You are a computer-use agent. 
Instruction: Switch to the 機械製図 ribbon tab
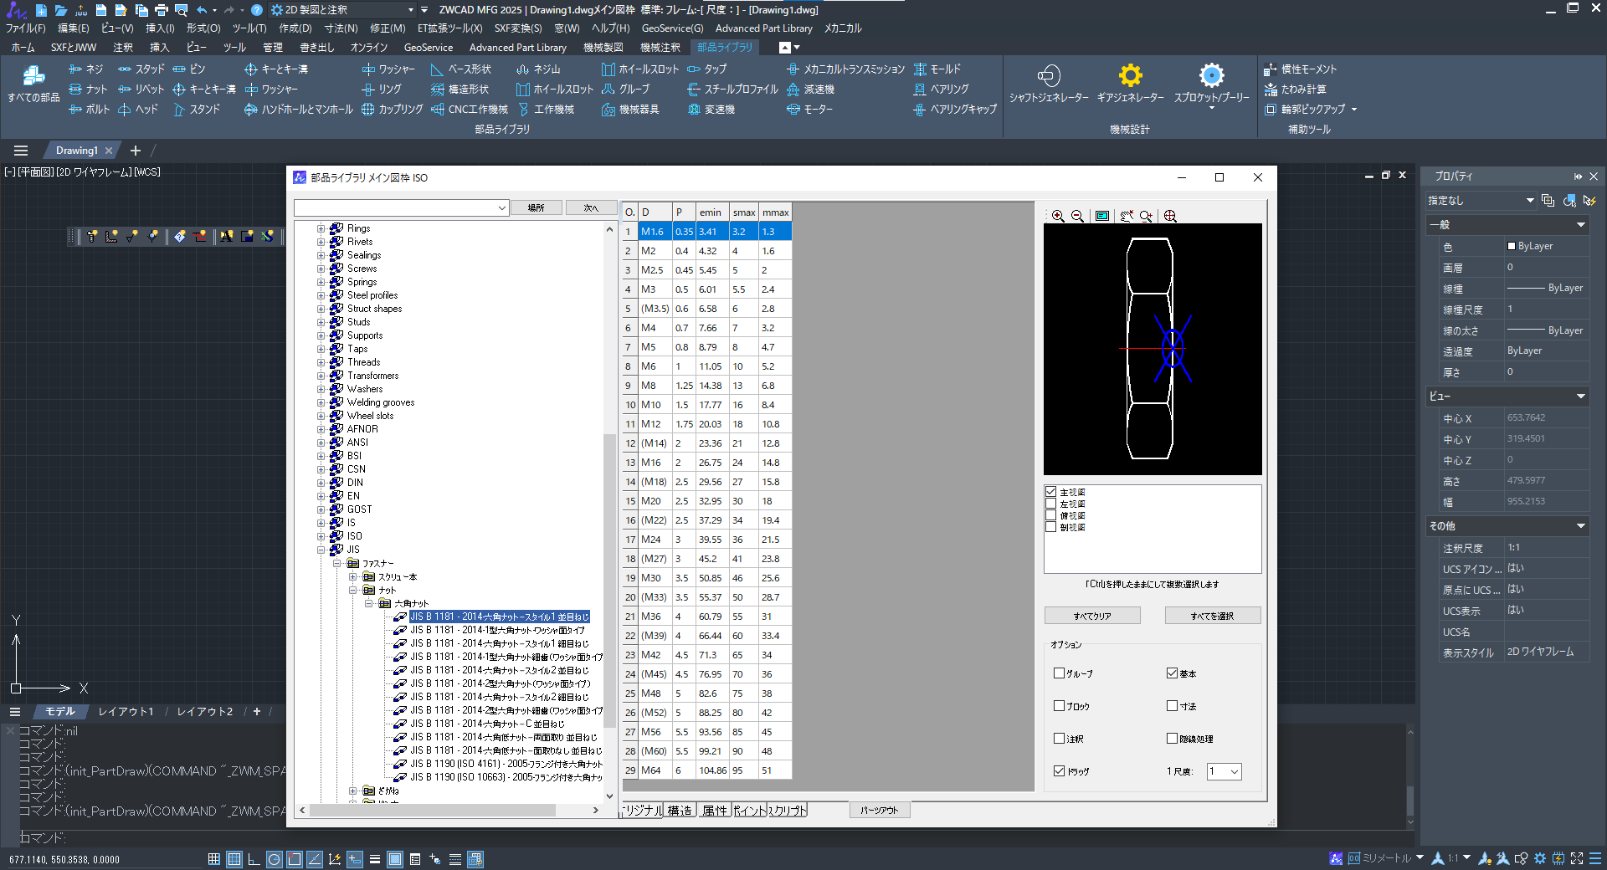point(603,48)
